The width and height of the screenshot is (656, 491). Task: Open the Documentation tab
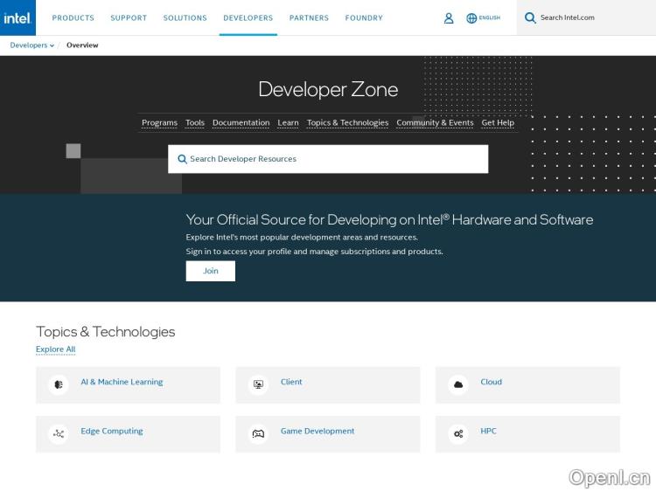tap(241, 123)
